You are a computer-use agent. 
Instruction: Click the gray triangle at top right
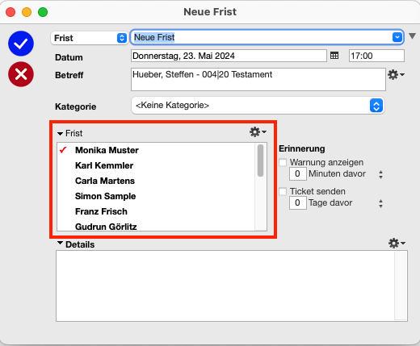point(412,36)
